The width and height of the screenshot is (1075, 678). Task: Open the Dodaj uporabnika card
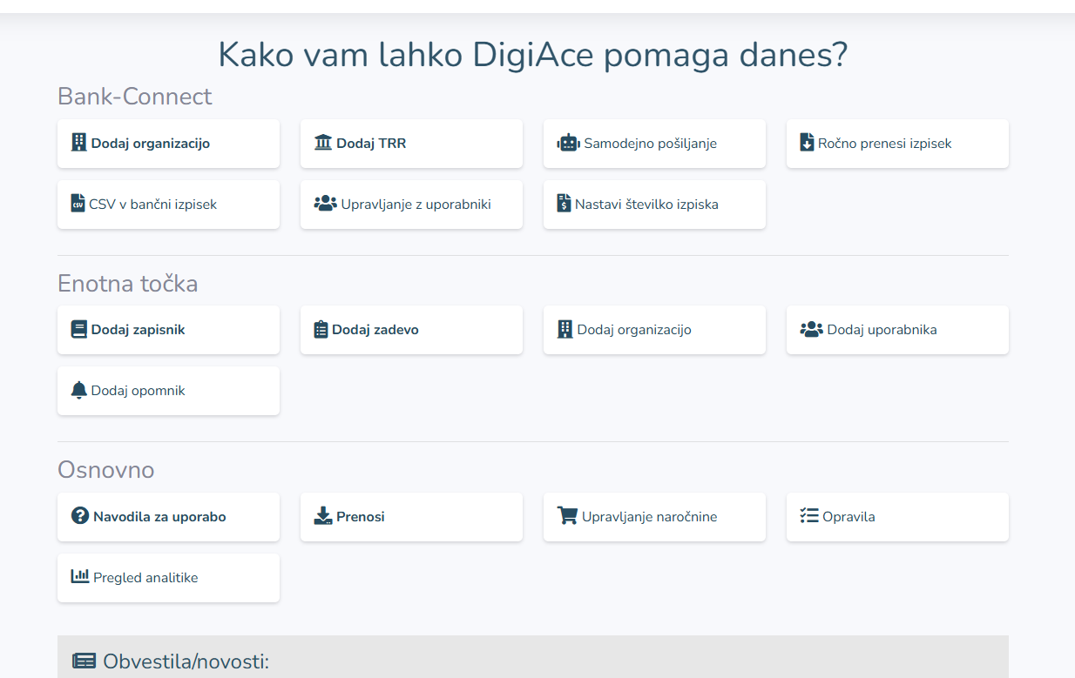click(897, 330)
